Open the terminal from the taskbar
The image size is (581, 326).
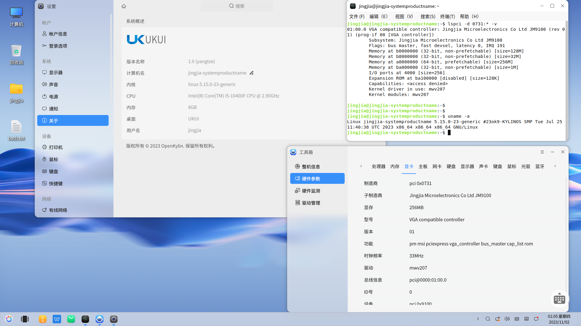pos(85,319)
